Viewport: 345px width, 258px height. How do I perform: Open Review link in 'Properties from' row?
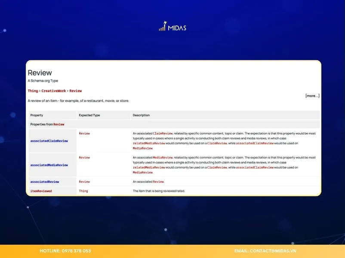59,124
